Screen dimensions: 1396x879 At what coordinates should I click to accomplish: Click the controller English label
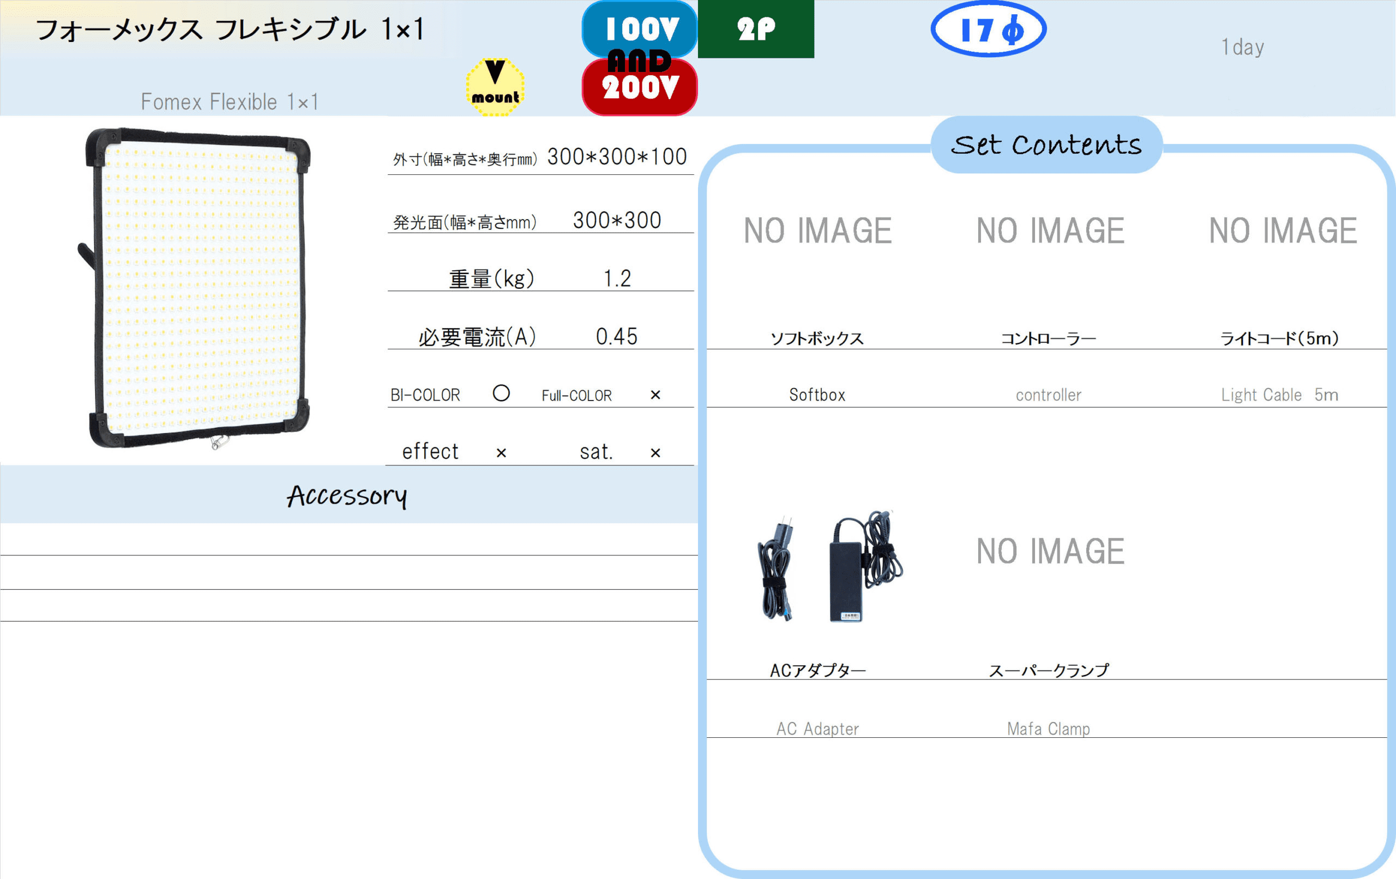pyautogui.click(x=1049, y=395)
